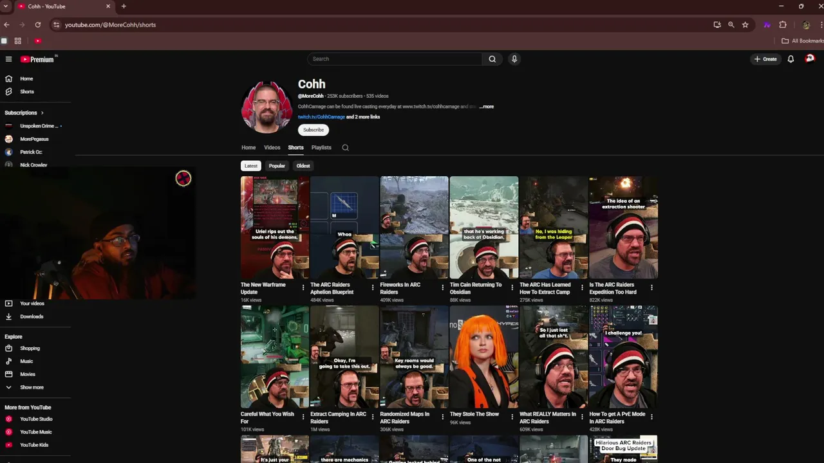Sort shorts by Popular chip

(x=277, y=166)
